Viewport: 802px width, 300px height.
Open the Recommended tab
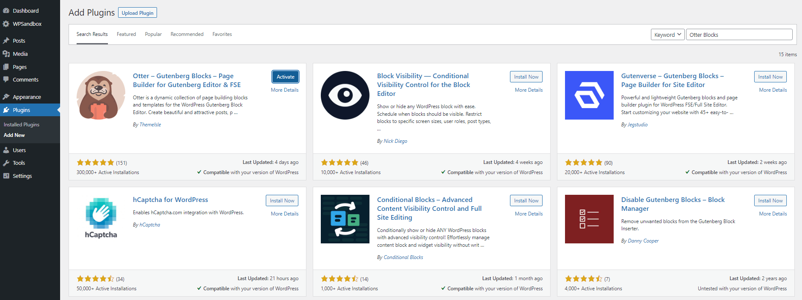tap(187, 34)
